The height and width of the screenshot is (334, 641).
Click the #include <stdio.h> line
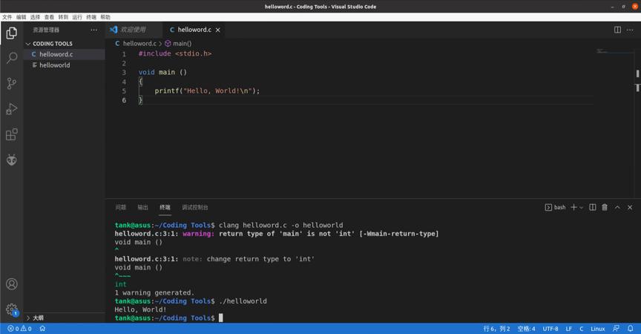coord(175,53)
